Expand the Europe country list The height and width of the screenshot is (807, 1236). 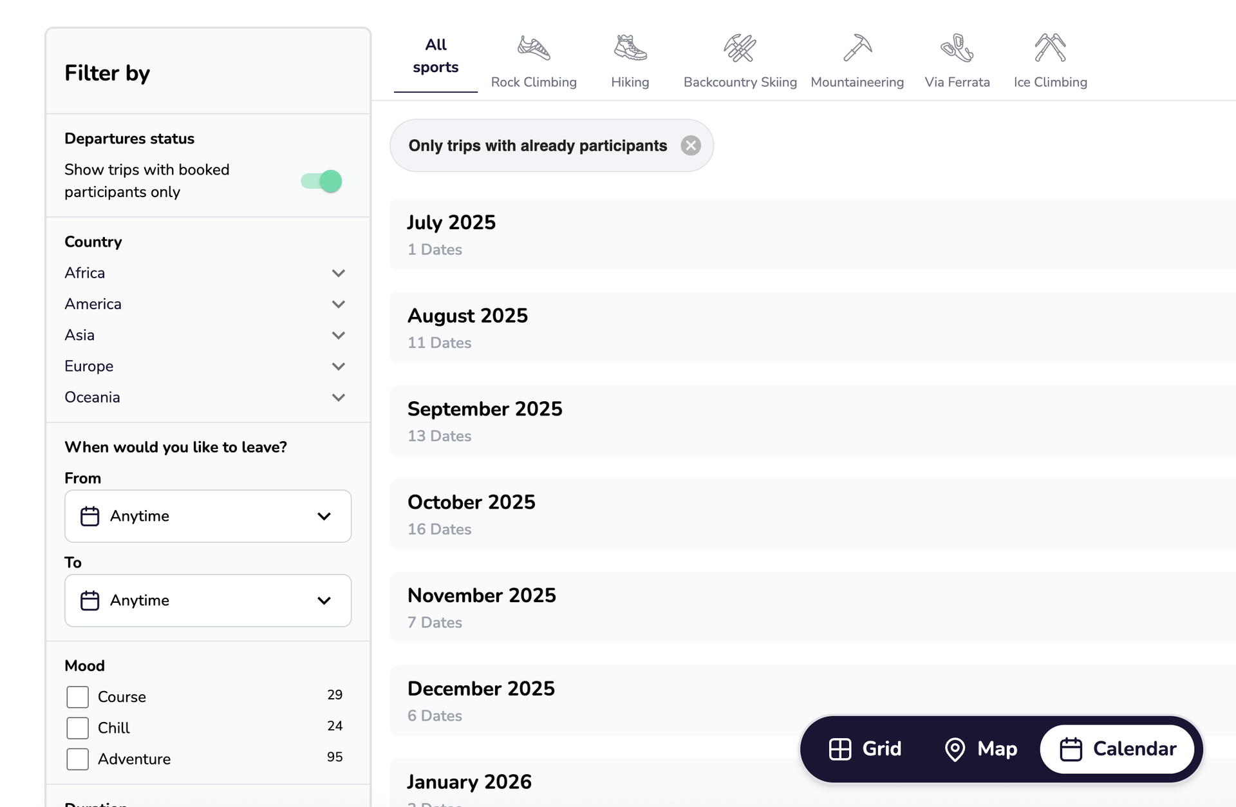(338, 366)
